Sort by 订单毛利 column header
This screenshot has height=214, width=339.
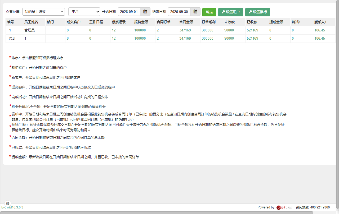[209, 22]
